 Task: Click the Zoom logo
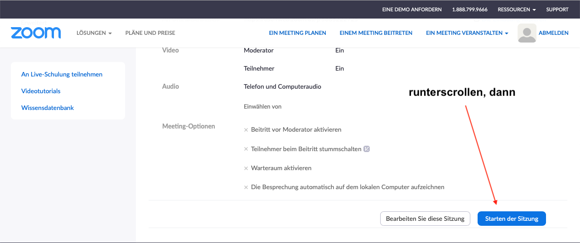point(36,33)
